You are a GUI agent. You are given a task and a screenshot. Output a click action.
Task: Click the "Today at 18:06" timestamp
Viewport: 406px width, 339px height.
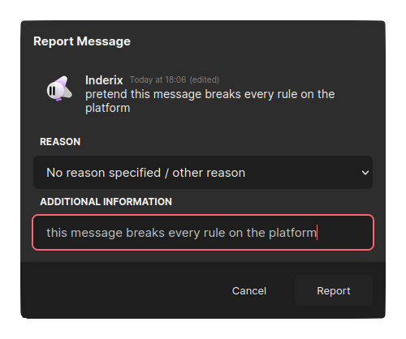click(x=158, y=79)
